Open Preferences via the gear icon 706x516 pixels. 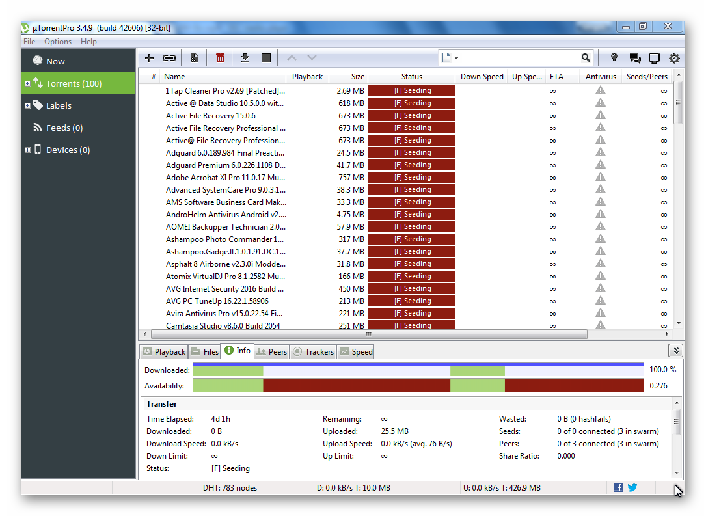coord(674,58)
